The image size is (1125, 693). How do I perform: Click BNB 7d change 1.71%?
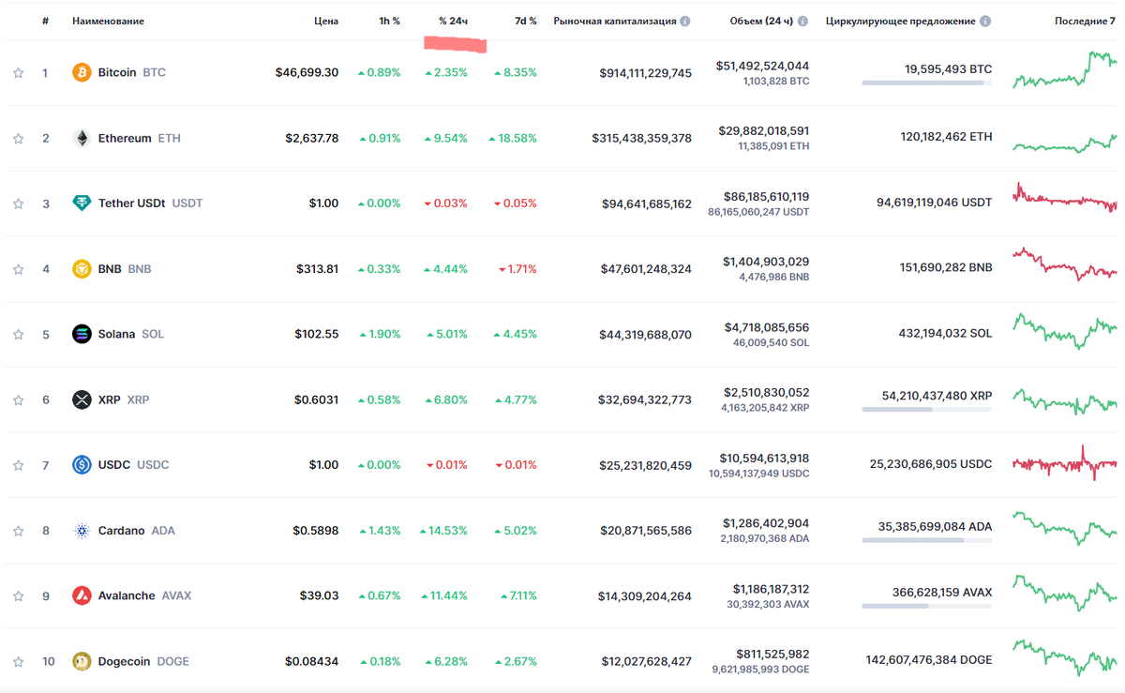pyautogui.click(x=518, y=269)
